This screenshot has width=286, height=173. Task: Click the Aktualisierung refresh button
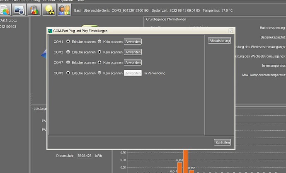219,41
